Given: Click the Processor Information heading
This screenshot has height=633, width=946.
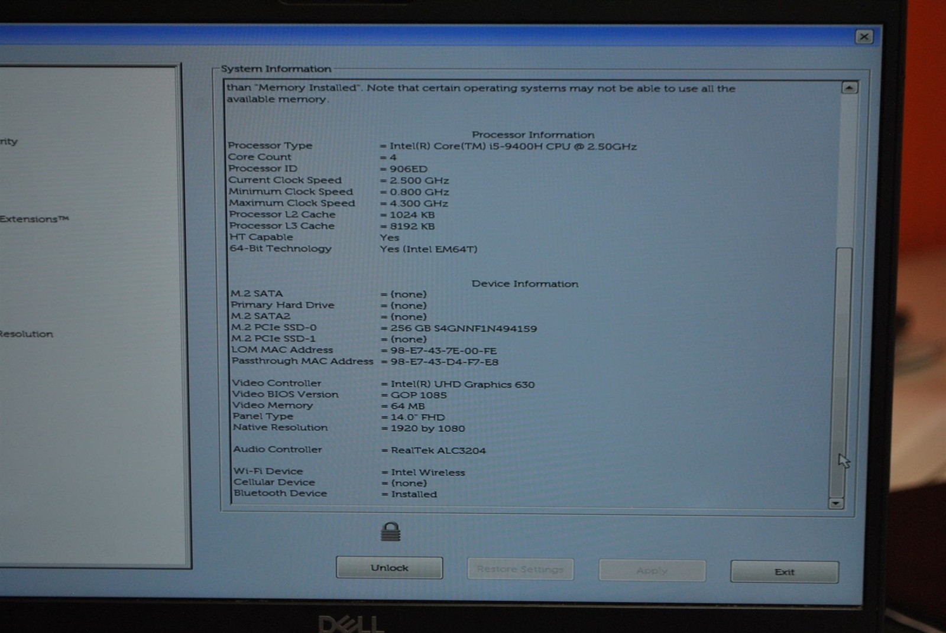Looking at the screenshot, I should [533, 135].
